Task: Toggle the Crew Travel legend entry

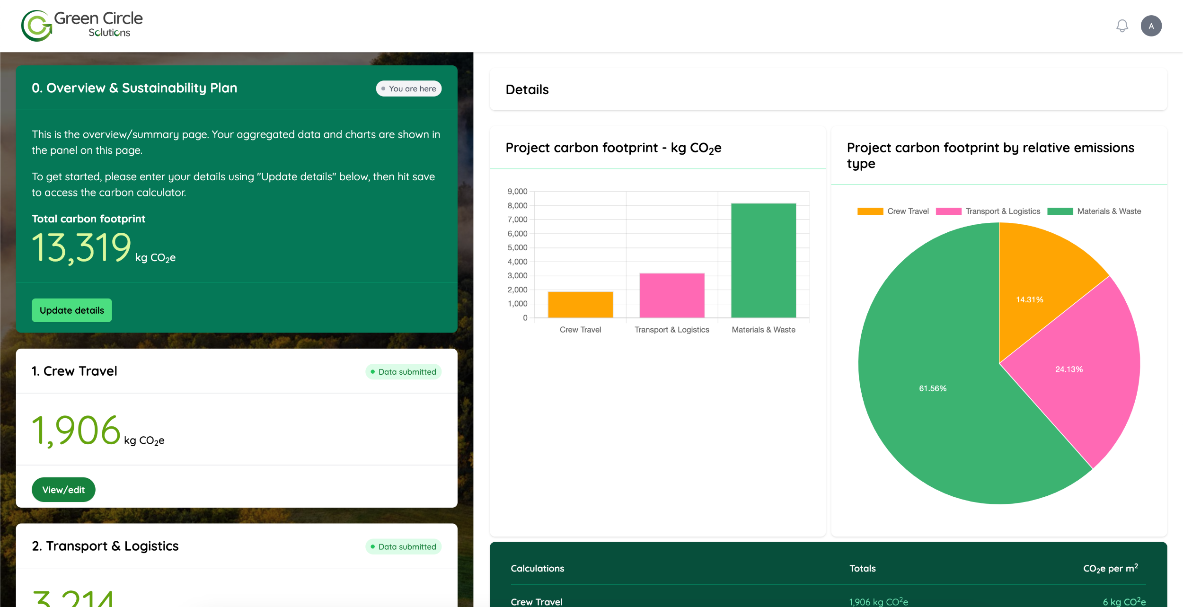Action: coord(908,211)
